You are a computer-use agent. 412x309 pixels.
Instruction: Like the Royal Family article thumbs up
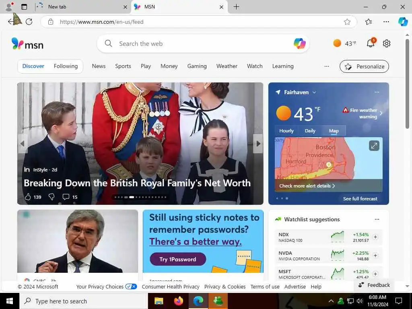click(28, 197)
